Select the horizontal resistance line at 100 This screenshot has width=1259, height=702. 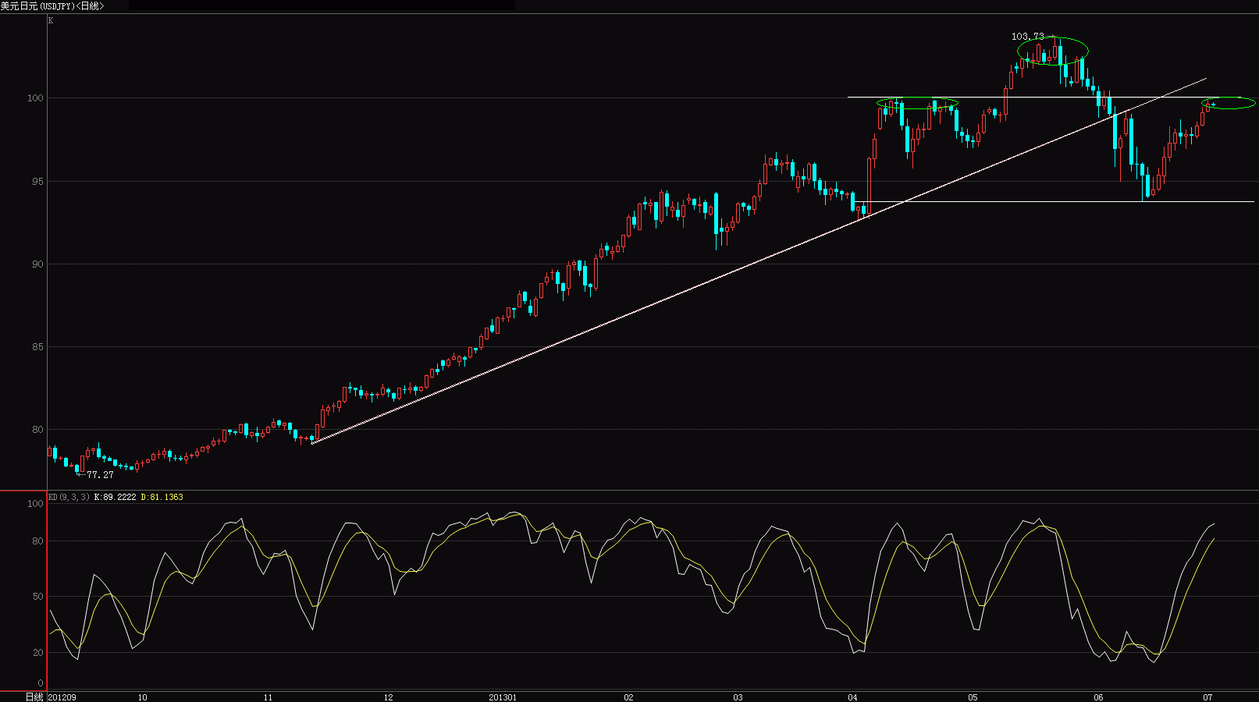(1043, 97)
